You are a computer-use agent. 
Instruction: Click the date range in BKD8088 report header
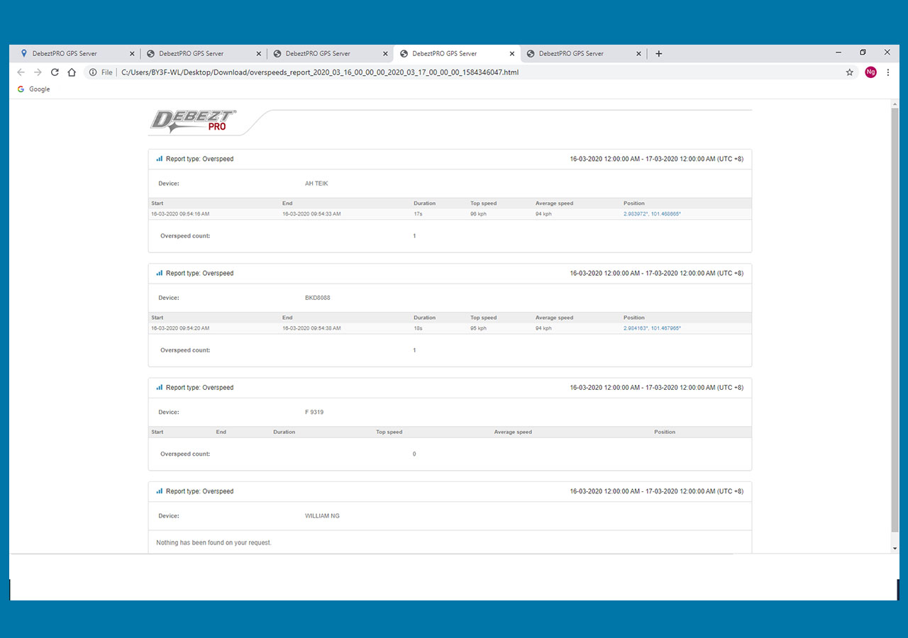pyautogui.click(x=657, y=273)
